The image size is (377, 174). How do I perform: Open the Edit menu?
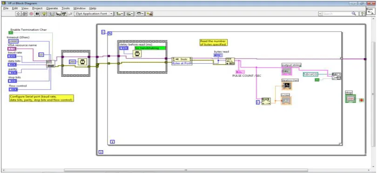click(x=15, y=8)
